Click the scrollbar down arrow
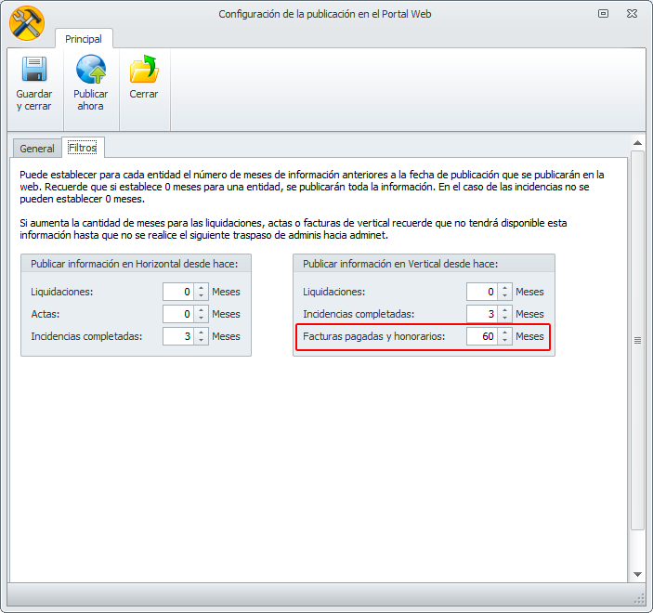Viewport: 653px width, 613px height. [x=637, y=574]
